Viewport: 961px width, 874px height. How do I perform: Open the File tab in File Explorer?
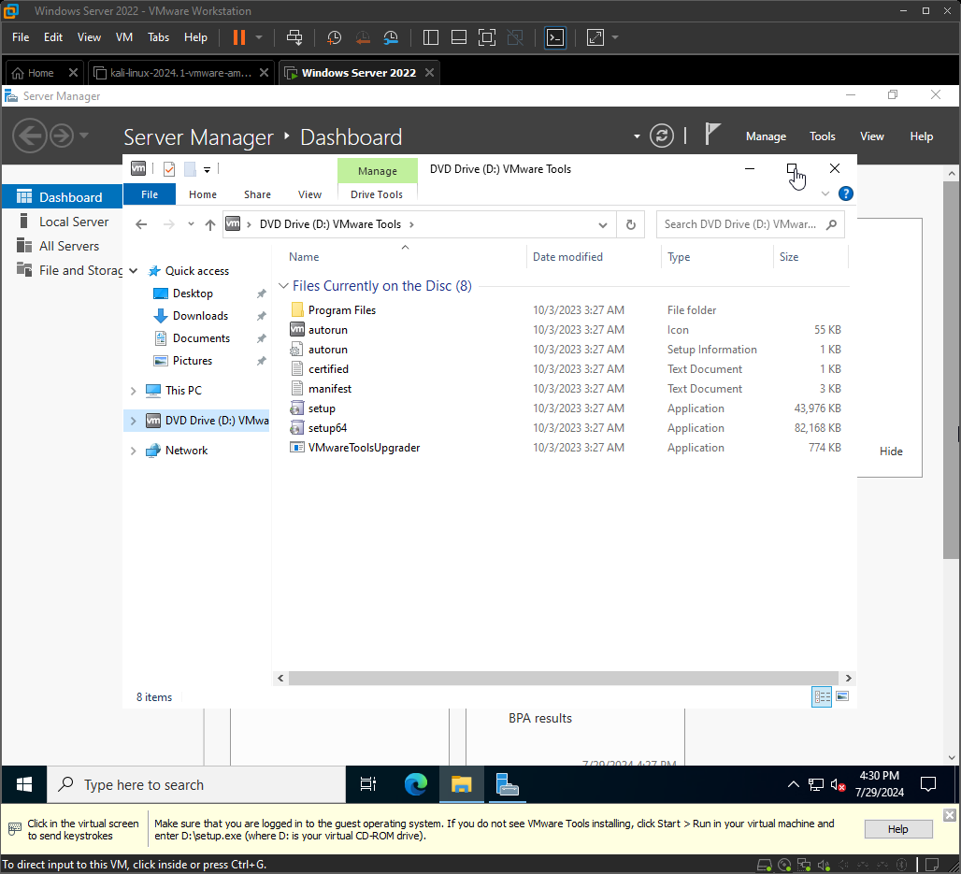click(x=150, y=194)
